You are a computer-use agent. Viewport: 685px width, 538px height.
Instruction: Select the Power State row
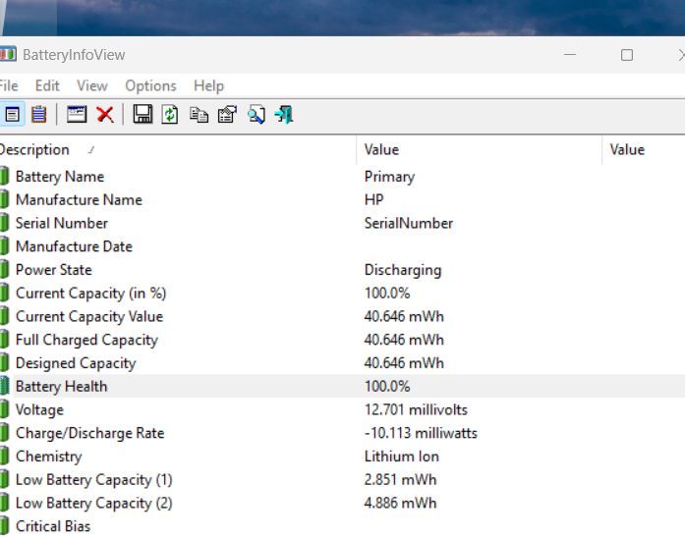pos(53,270)
